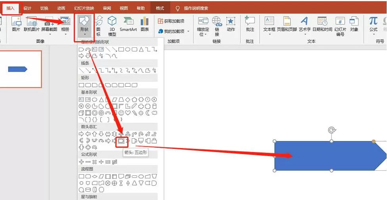Choose the cloud shape
Screen dimensions: 387x200
tap(155, 113)
